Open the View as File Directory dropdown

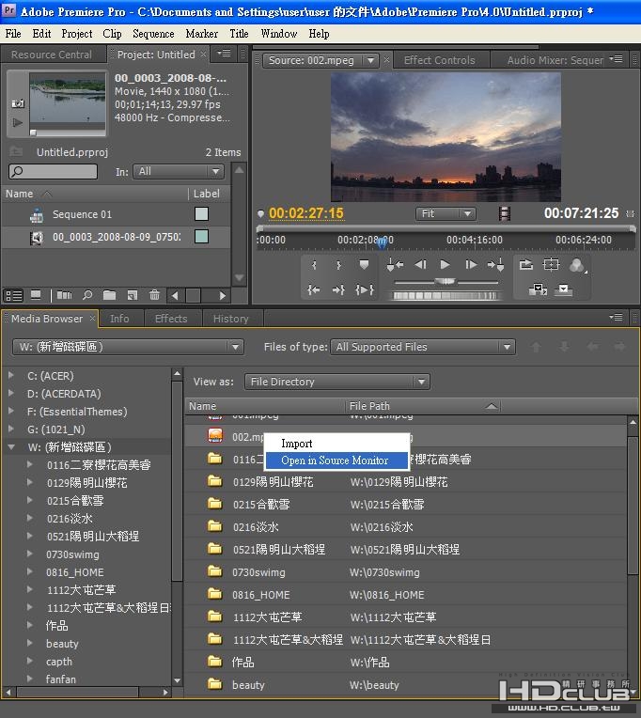point(337,381)
